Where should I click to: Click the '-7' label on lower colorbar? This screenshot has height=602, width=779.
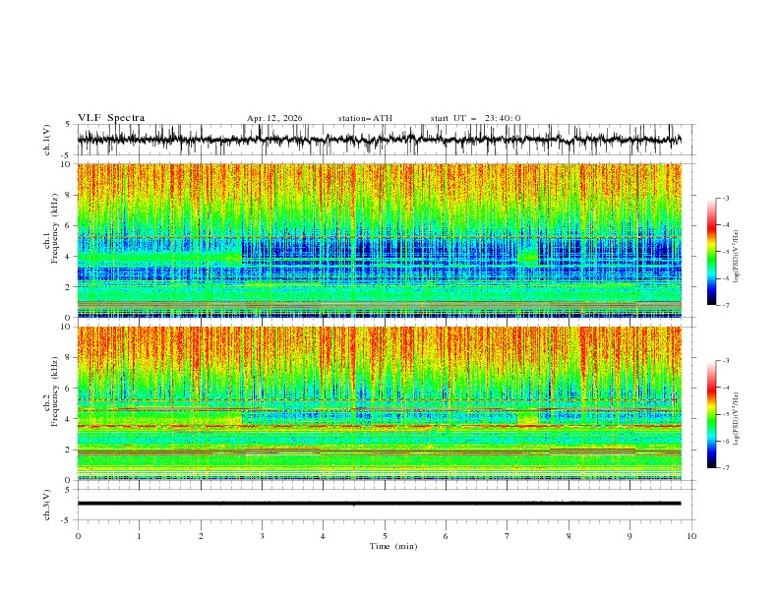[726, 468]
